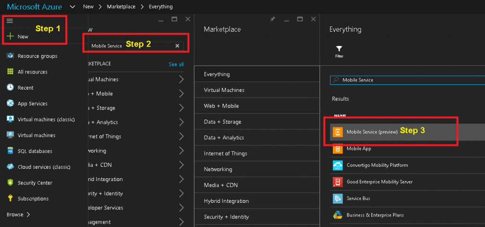
Task: Click Convertigo Mobility Platform icon
Action: [338, 165]
